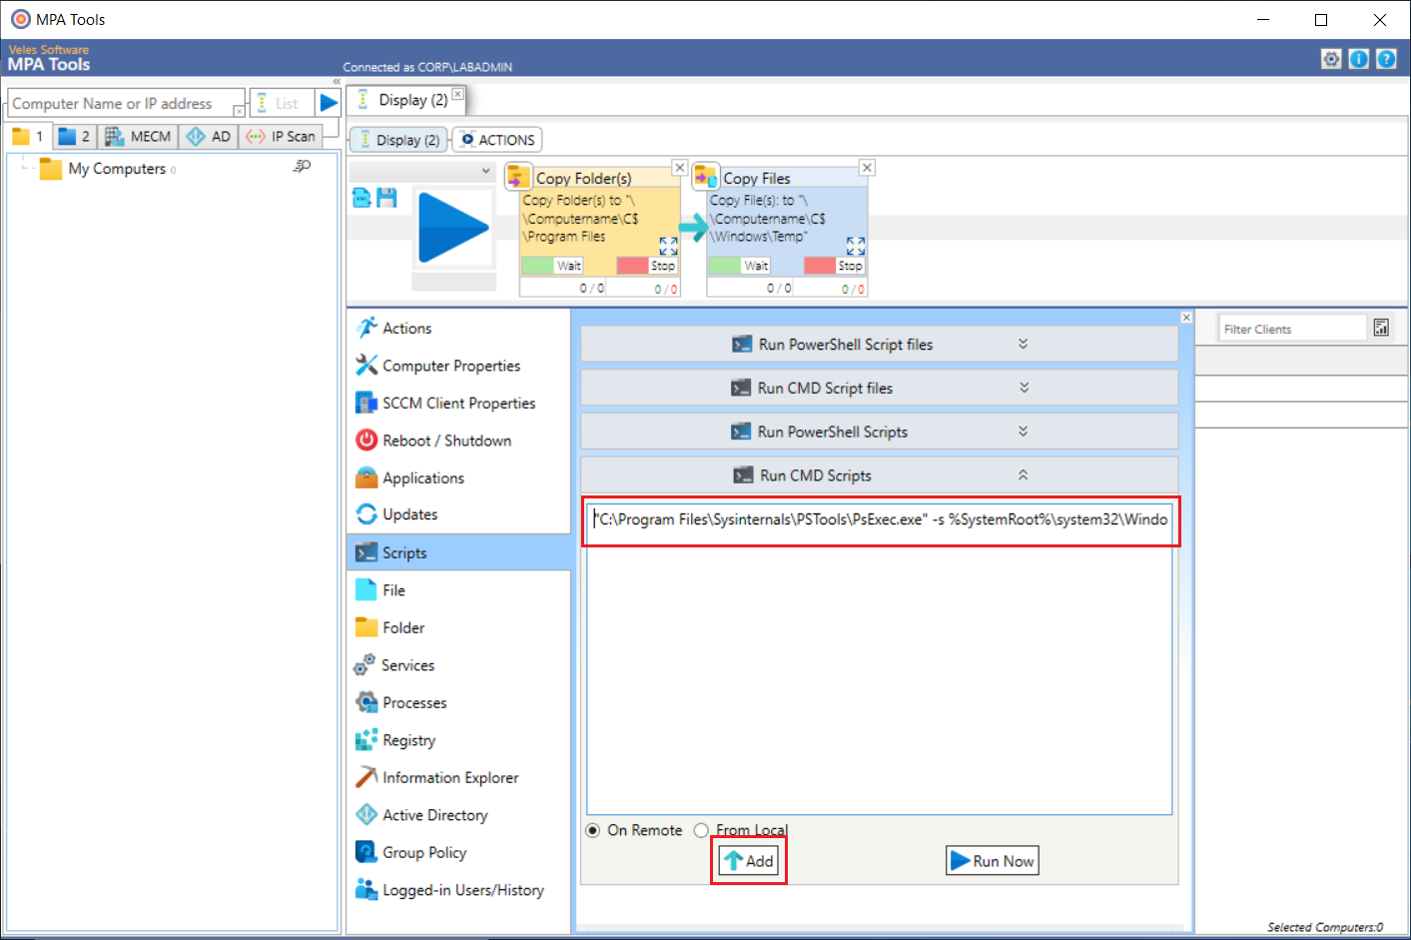Click the floppy disk save icon
Viewport: 1411px width, 940px height.
pos(386,198)
